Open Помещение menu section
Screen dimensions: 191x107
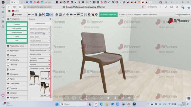(17, 19)
